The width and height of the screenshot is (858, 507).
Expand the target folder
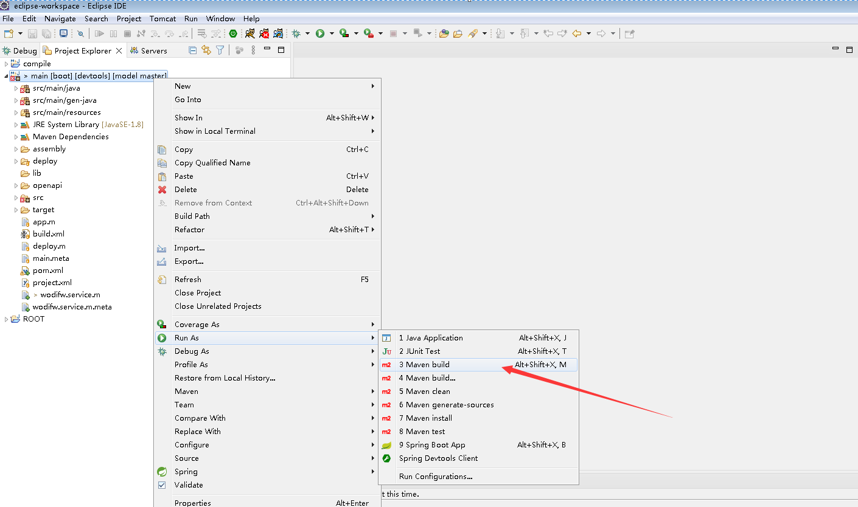coord(16,210)
